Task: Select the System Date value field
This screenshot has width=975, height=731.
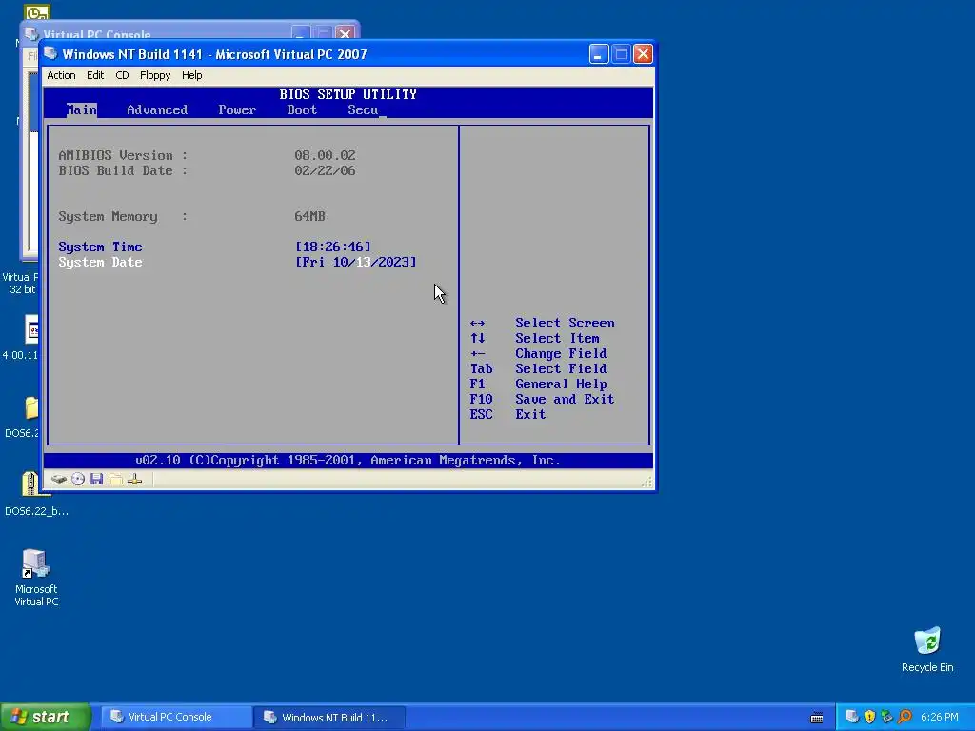Action: point(356,262)
